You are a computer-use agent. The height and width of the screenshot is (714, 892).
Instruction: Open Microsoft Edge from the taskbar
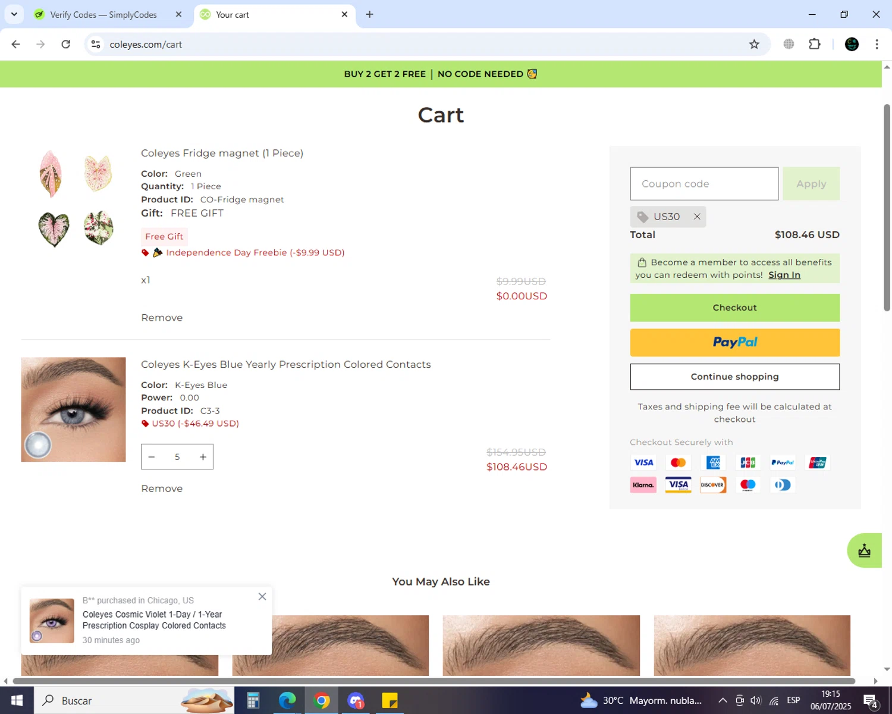click(x=287, y=700)
